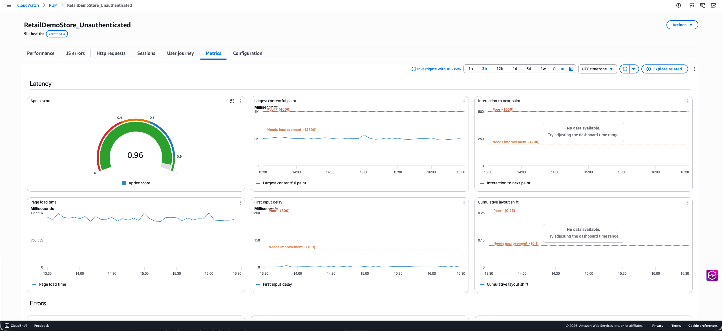Viewport: 722px width, 331px height.
Task: Navigate to RUM breadcrumb link
Action: click(53, 5)
